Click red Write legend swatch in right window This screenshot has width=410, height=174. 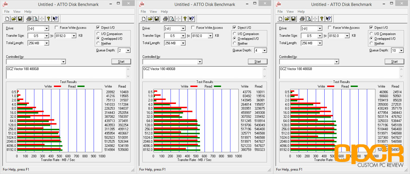tap(331, 86)
